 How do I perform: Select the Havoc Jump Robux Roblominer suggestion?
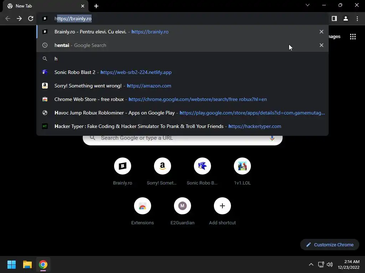click(182, 113)
